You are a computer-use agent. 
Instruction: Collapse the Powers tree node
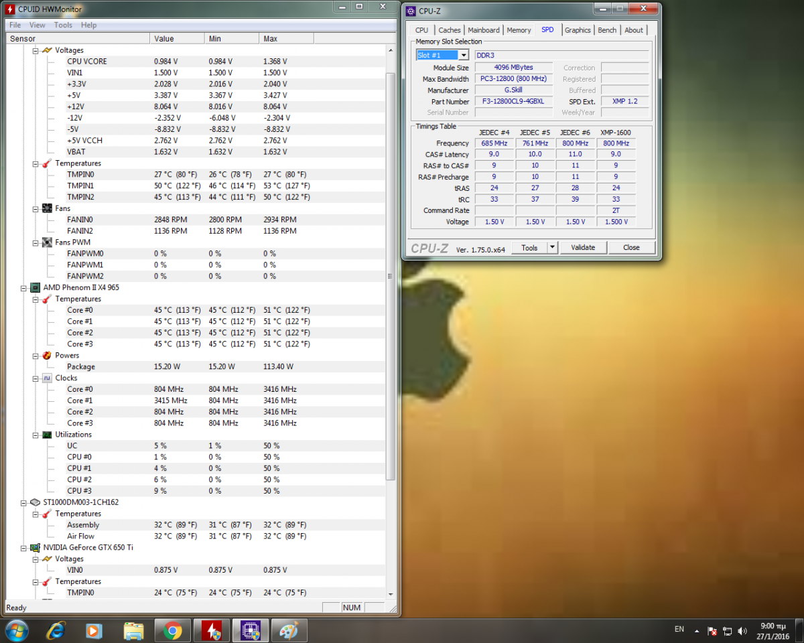tap(36, 355)
